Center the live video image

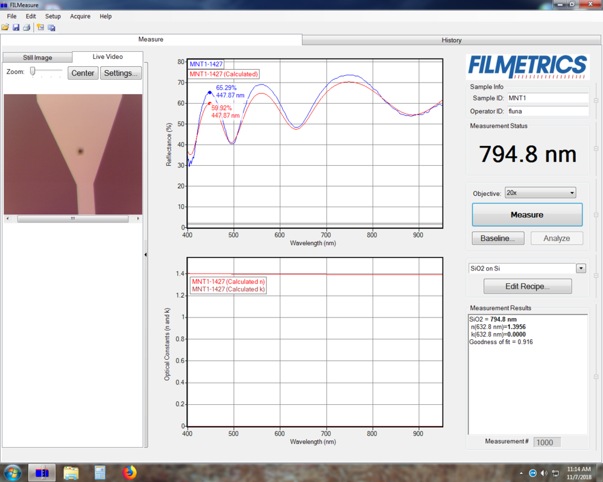coord(83,72)
